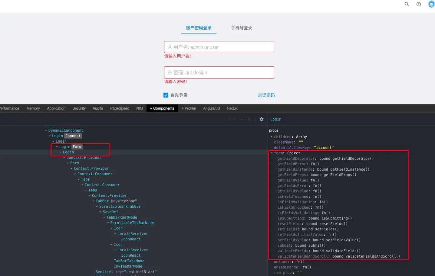Select next search result down arrow
435x276 pixels.
[242, 119]
